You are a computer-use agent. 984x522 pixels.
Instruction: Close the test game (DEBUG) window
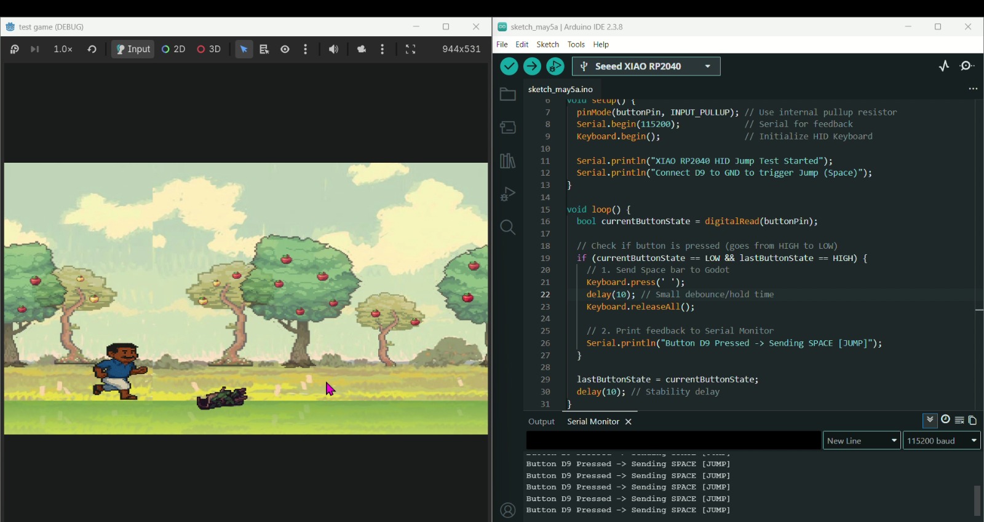(476, 26)
